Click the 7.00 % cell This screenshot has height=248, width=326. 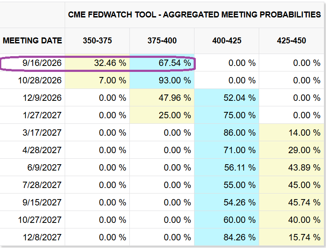97,80
